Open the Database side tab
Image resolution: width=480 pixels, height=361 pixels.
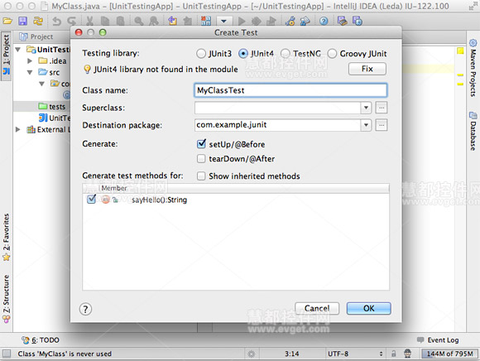(473, 131)
